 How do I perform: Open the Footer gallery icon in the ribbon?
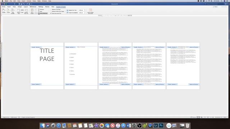(8, 10)
